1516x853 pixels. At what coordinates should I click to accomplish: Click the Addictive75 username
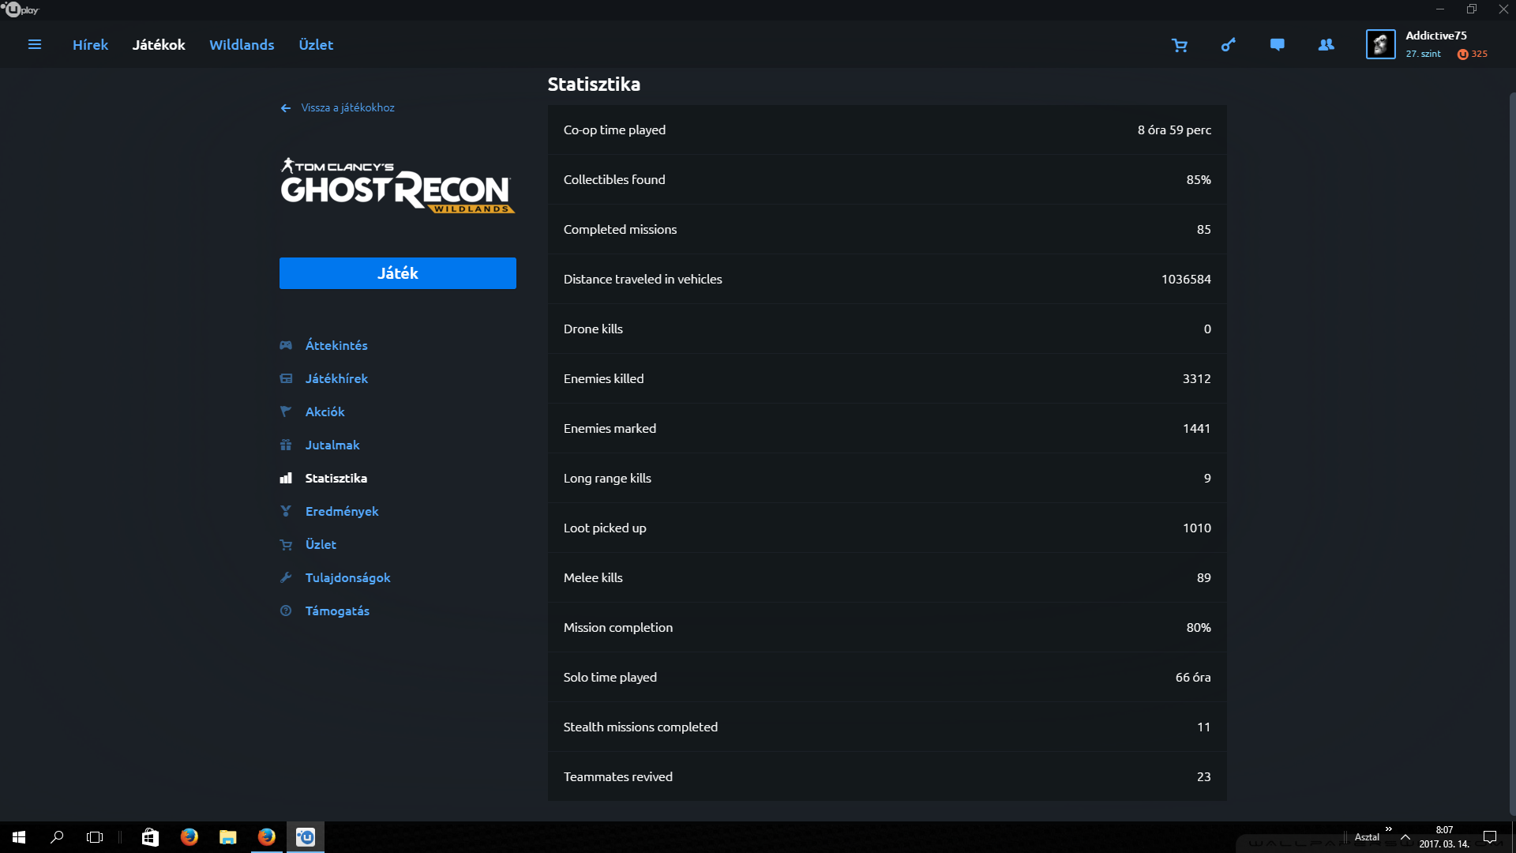coord(1436,36)
